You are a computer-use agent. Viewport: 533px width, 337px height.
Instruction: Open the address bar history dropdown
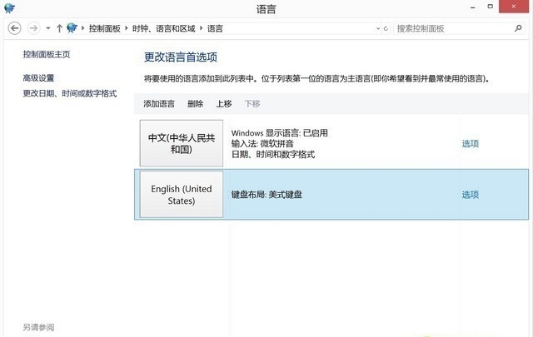click(378, 28)
